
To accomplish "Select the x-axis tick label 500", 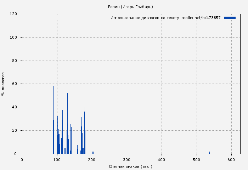I will pos(197,160).
